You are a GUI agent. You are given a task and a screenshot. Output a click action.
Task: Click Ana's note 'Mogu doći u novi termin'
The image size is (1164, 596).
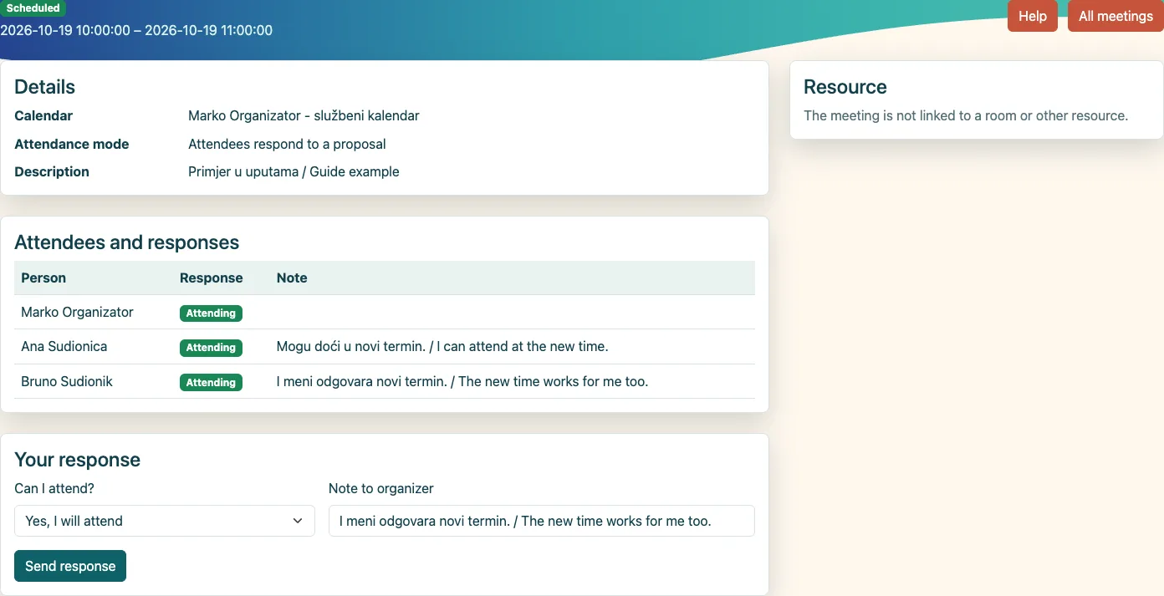(x=442, y=346)
